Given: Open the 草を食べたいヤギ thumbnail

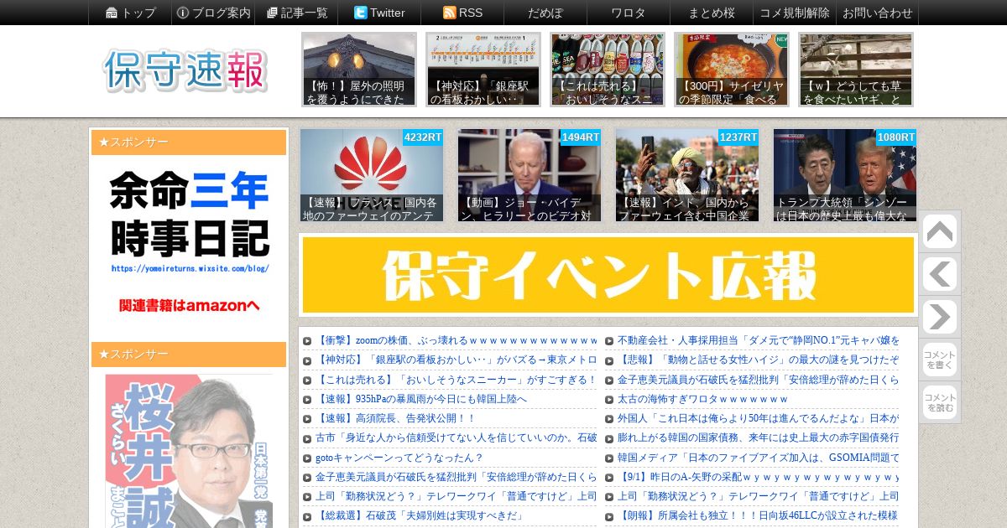Looking at the screenshot, I should (x=856, y=70).
